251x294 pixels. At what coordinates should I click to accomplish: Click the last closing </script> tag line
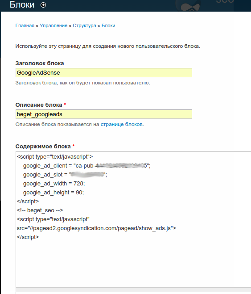click(28, 237)
